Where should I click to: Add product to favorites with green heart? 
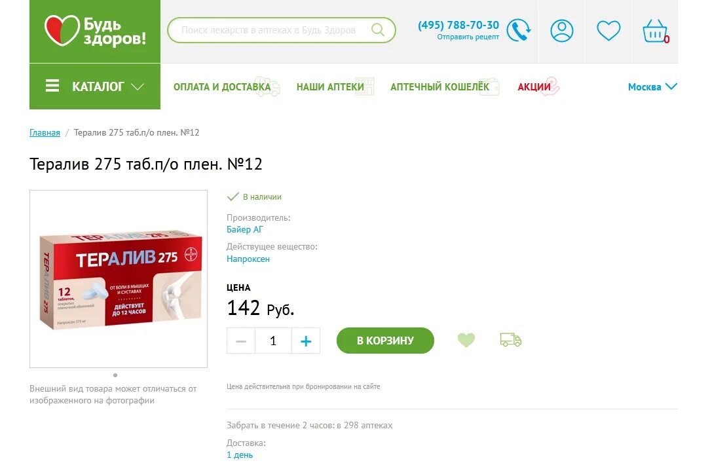[x=466, y=340]
